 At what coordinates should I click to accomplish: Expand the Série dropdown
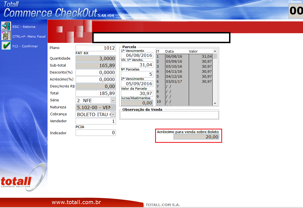coord(113,100)
